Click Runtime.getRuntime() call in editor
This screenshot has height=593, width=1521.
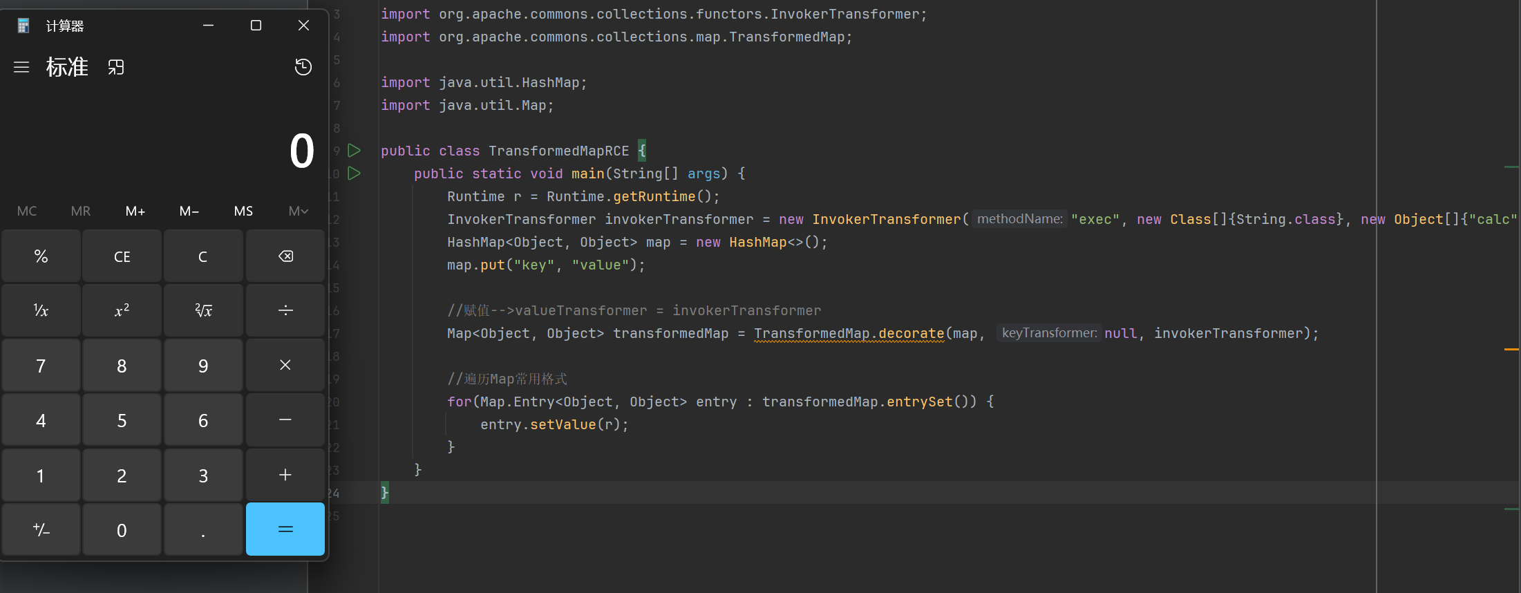click(x=633, y=196)
